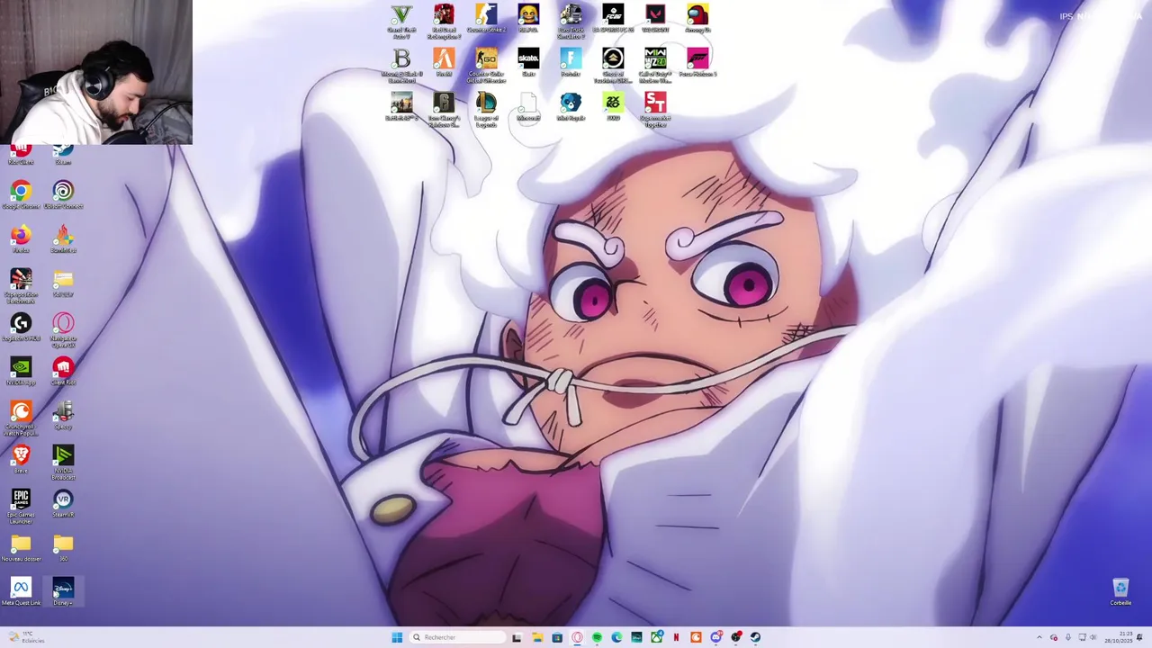The image size is (1152, 648).
Task: Open the clock and date flyout
Action: tap(1119, 637)
